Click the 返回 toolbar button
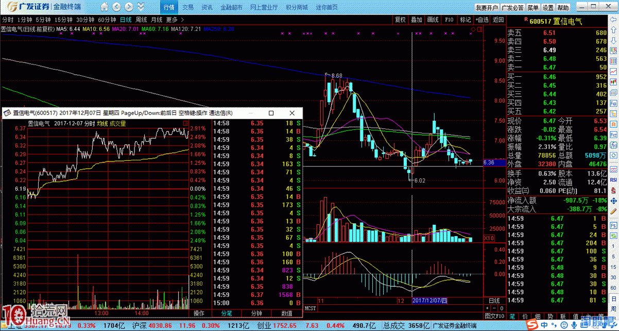 tap(498, 20)
